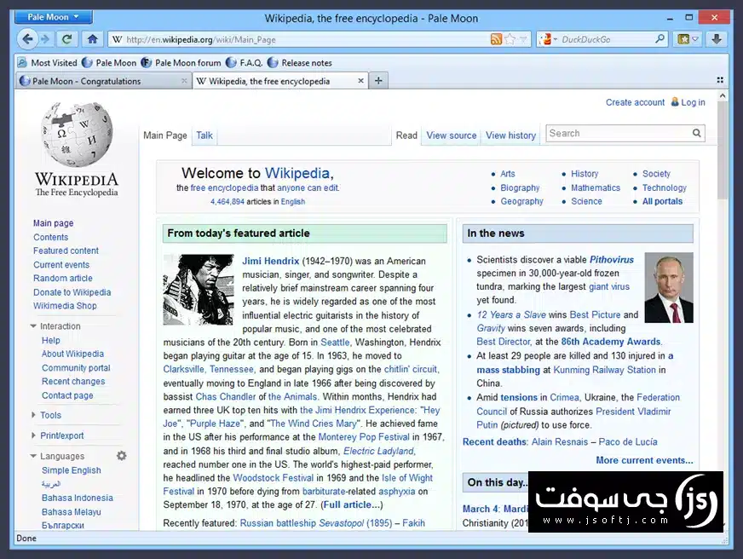Open Simple English language link
743x559 pixels.
[x=71, y=470]
